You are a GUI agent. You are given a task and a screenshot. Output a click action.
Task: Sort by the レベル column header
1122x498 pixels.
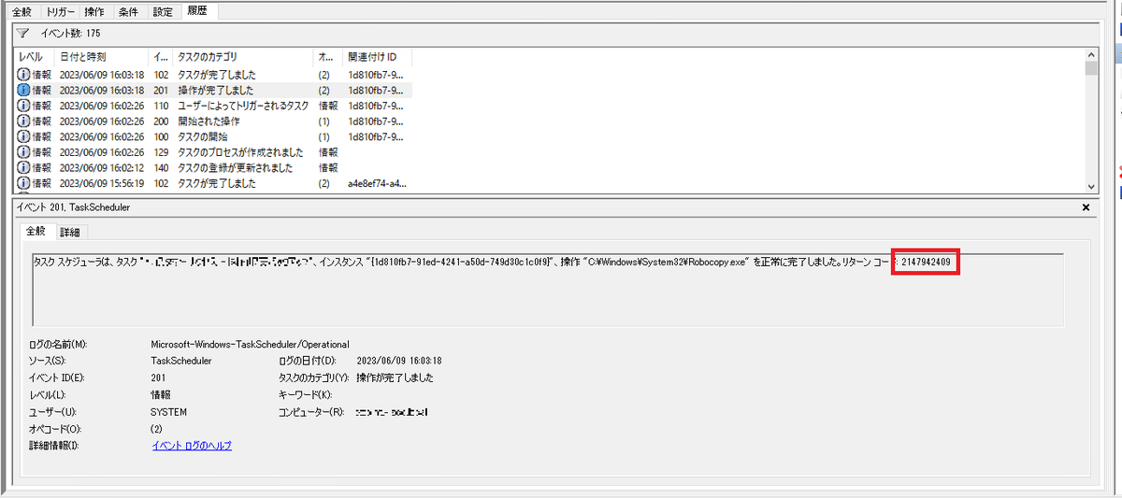point(34,58)
